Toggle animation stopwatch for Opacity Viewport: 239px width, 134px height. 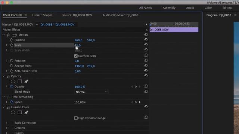(x=12, y=86)
